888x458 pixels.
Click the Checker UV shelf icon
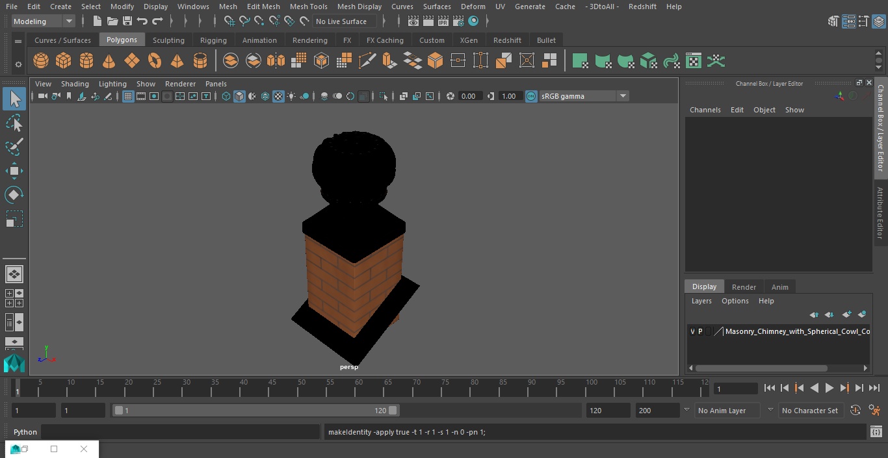[694, 61]
